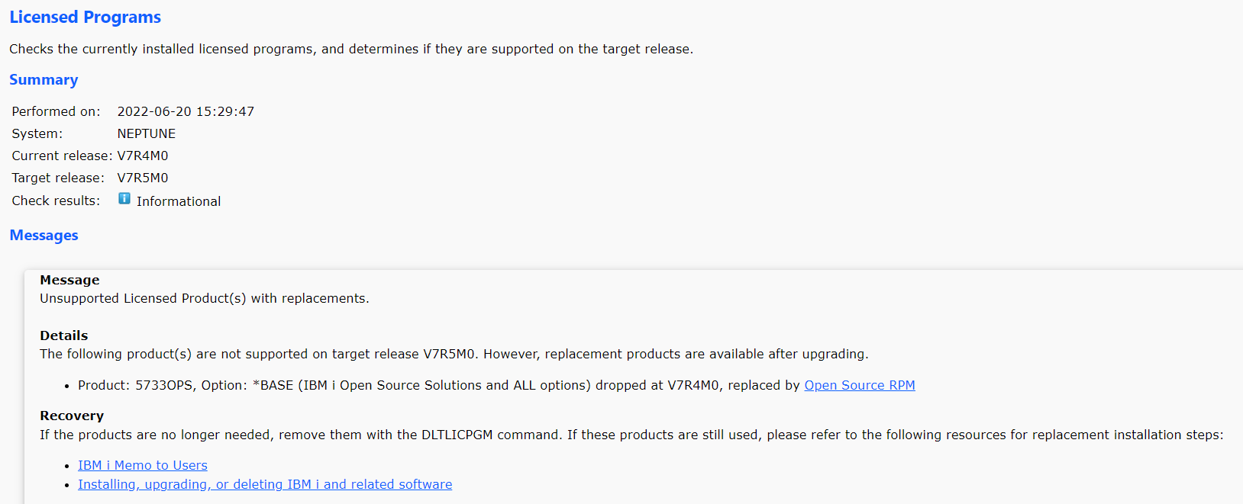Click the NEPTUNE system name value

pos(147,133)
